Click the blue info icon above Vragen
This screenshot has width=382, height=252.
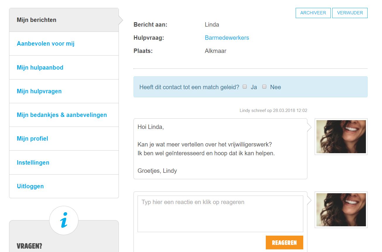64,220
